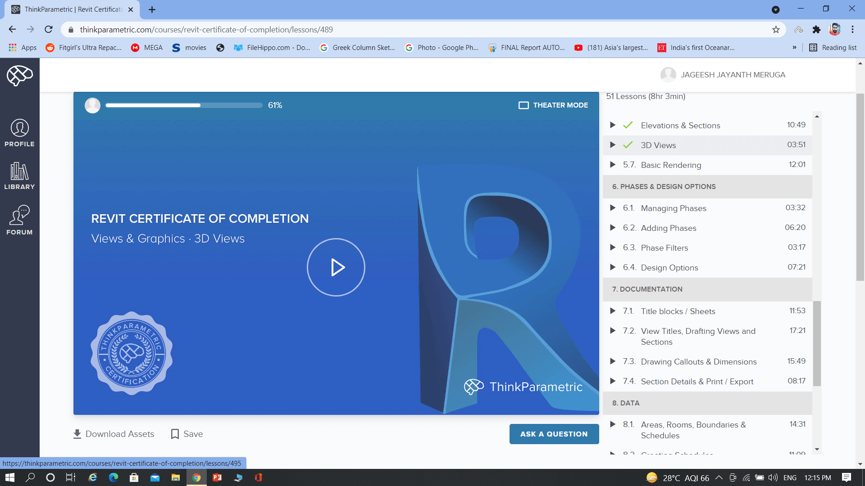The height and width of the screenshot is (486, 865).
Task: Open the Windows notification center
Action: coord(847,477)
